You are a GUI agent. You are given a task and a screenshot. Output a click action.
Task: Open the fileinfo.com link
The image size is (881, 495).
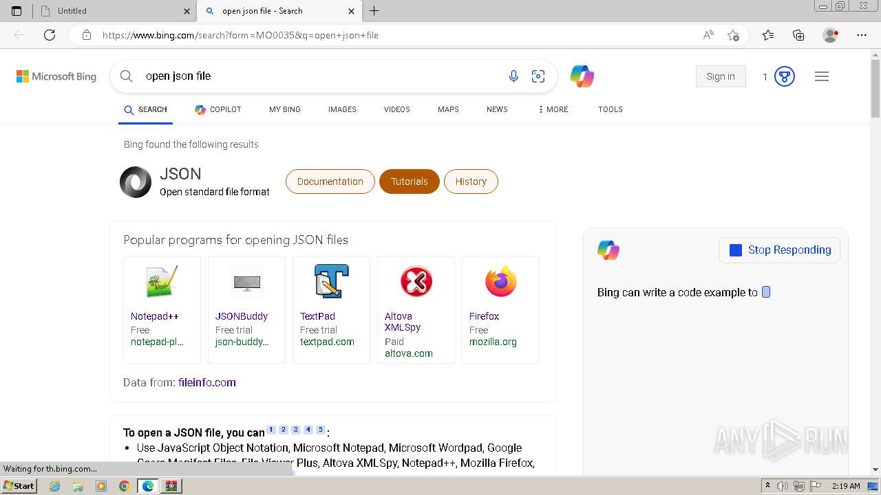tap(207, 382)
